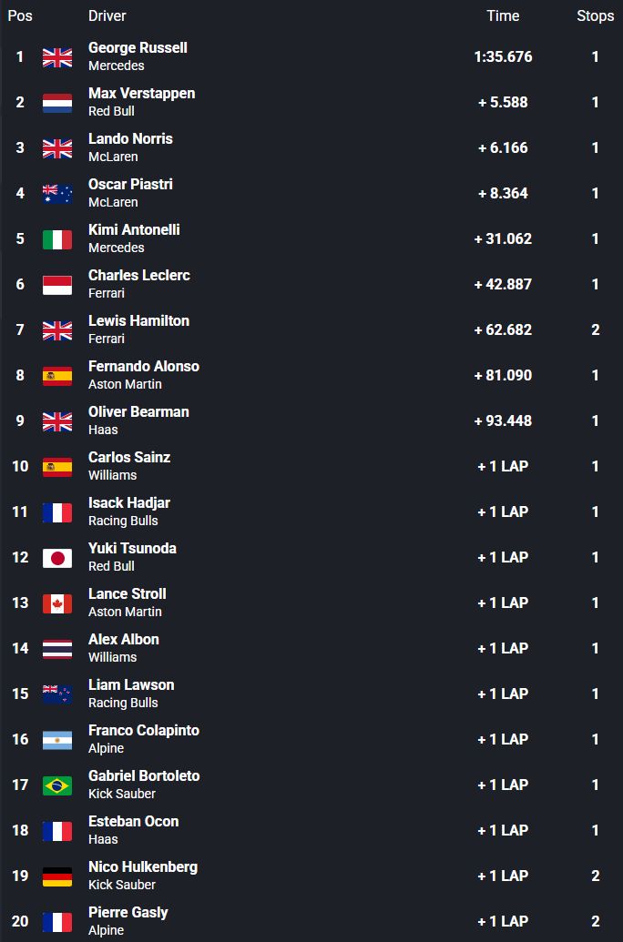Click the Thai flag next to Alex Albon

pyautogui.click(x=57, y=649)
